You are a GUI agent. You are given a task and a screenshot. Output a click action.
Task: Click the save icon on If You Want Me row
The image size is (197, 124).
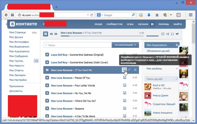pos(124,70)
